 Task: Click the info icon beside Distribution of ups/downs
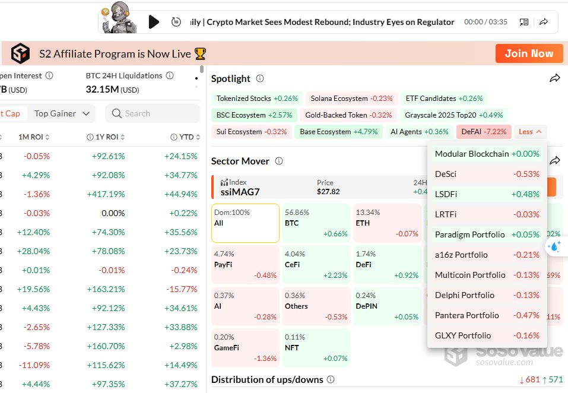pyautogui.click(x=331, y=379)
